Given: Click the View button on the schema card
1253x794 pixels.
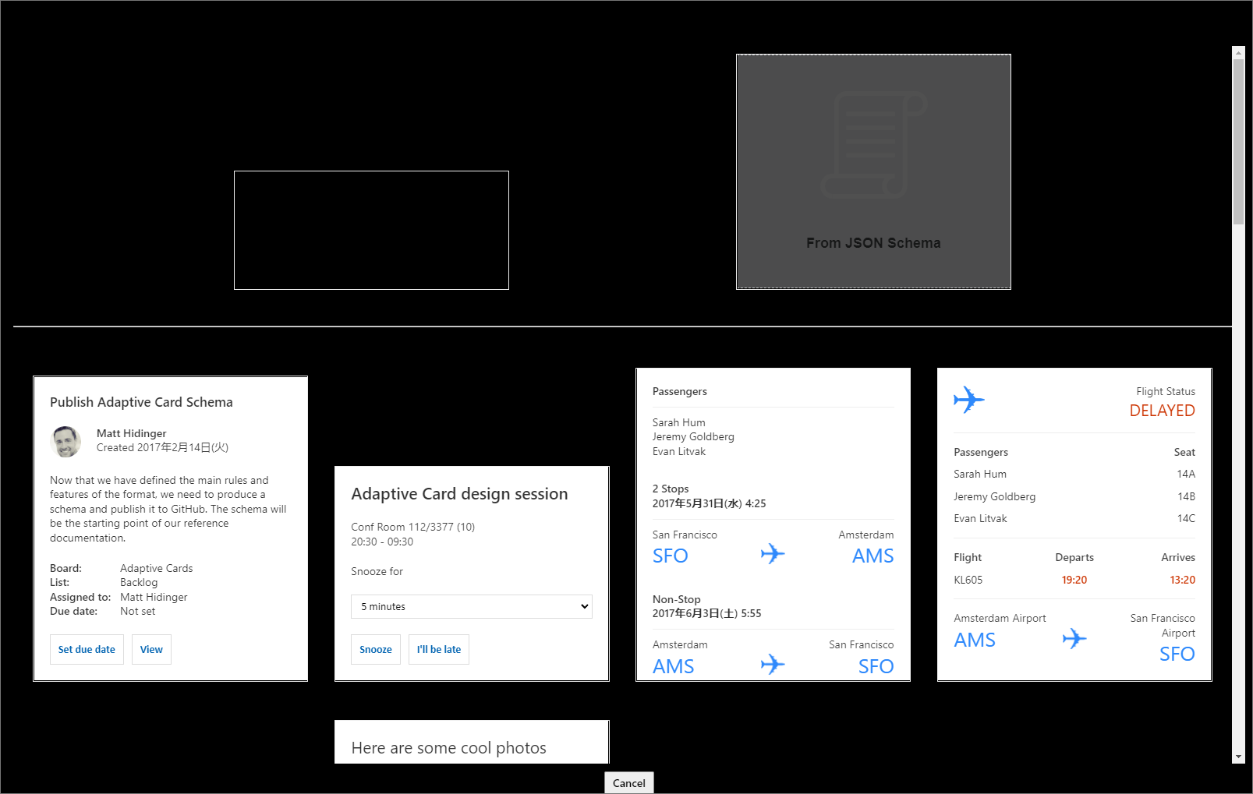Looking at the screenshot, I should point(151,649).
